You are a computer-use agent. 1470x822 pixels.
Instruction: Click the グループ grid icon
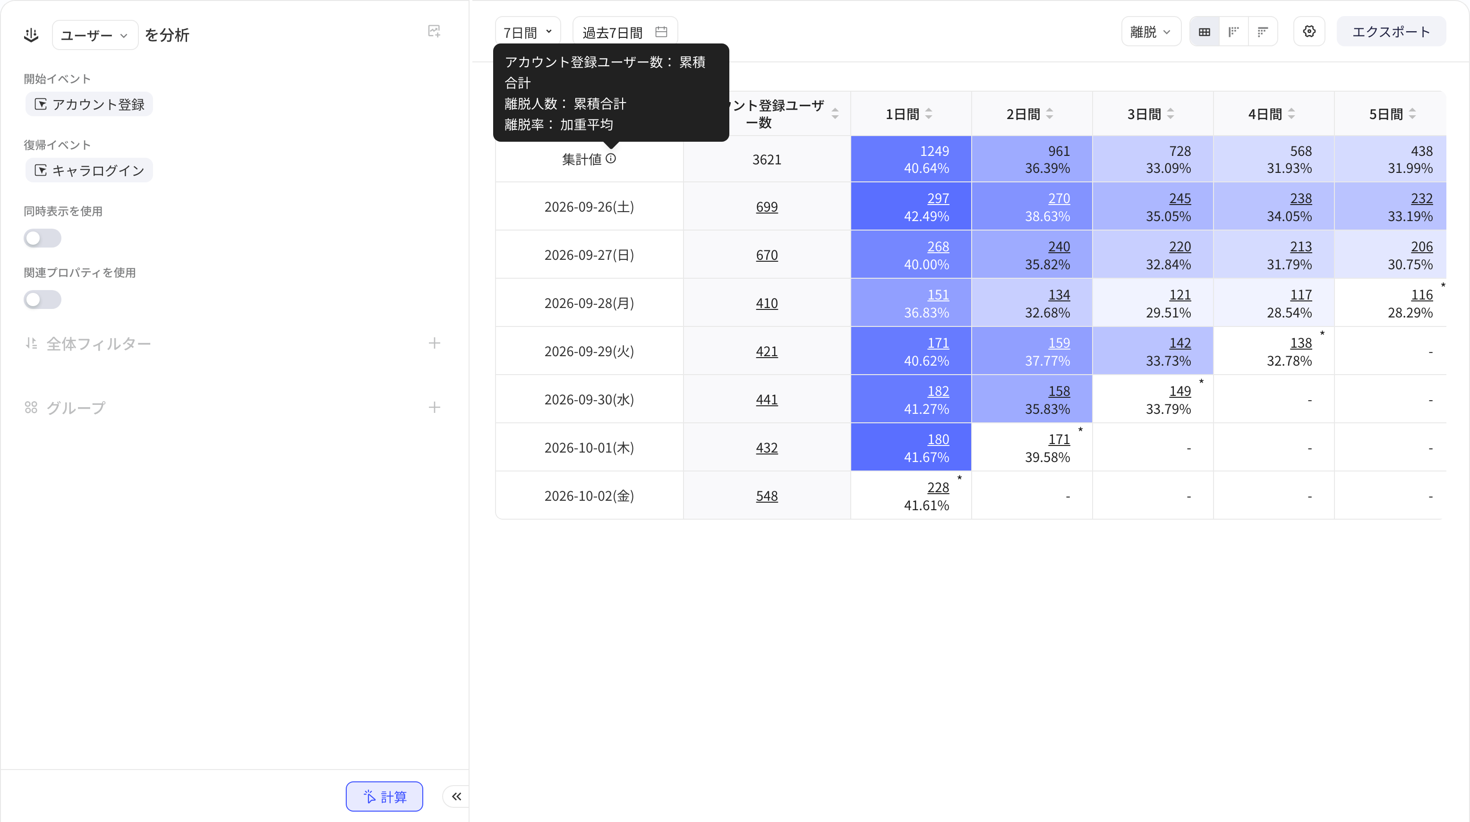pos(31,407)
